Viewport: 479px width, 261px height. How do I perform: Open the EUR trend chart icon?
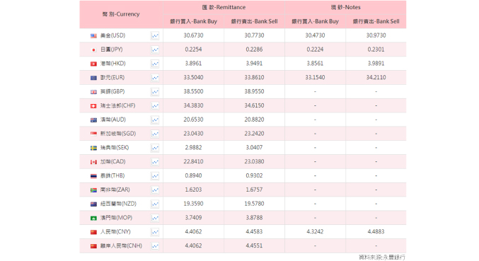(x=155, y=78)
